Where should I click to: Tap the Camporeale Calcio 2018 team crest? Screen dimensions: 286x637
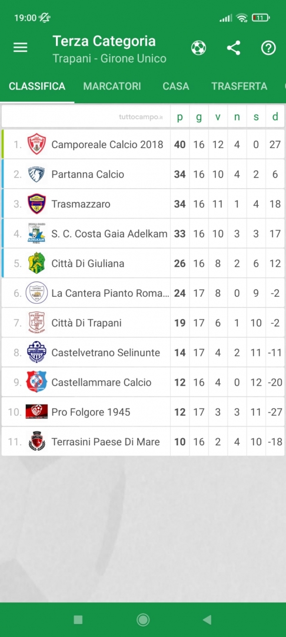pos(36,145)
